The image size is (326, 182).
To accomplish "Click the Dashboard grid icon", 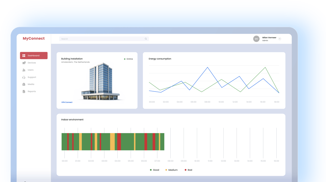I will [24, 56].
